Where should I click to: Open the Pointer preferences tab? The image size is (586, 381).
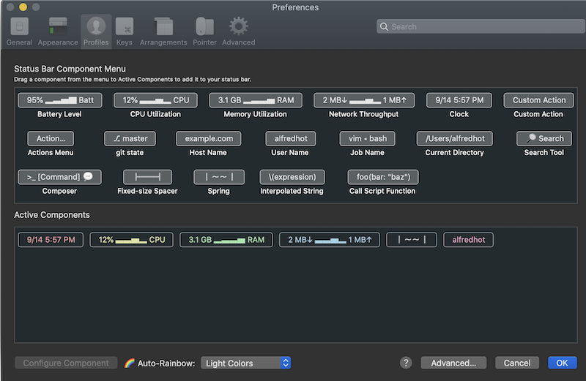point(204,31)
